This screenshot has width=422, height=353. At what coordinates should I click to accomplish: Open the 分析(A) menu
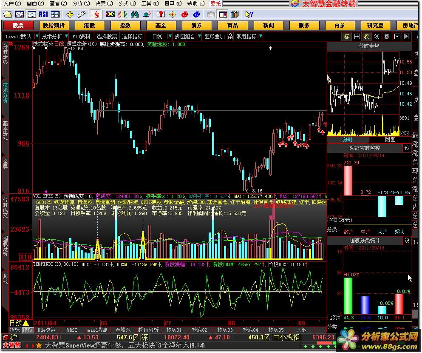click(x=81, y=3)
